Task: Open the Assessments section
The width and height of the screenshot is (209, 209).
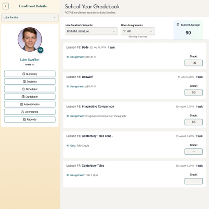Action: [30, 104]
